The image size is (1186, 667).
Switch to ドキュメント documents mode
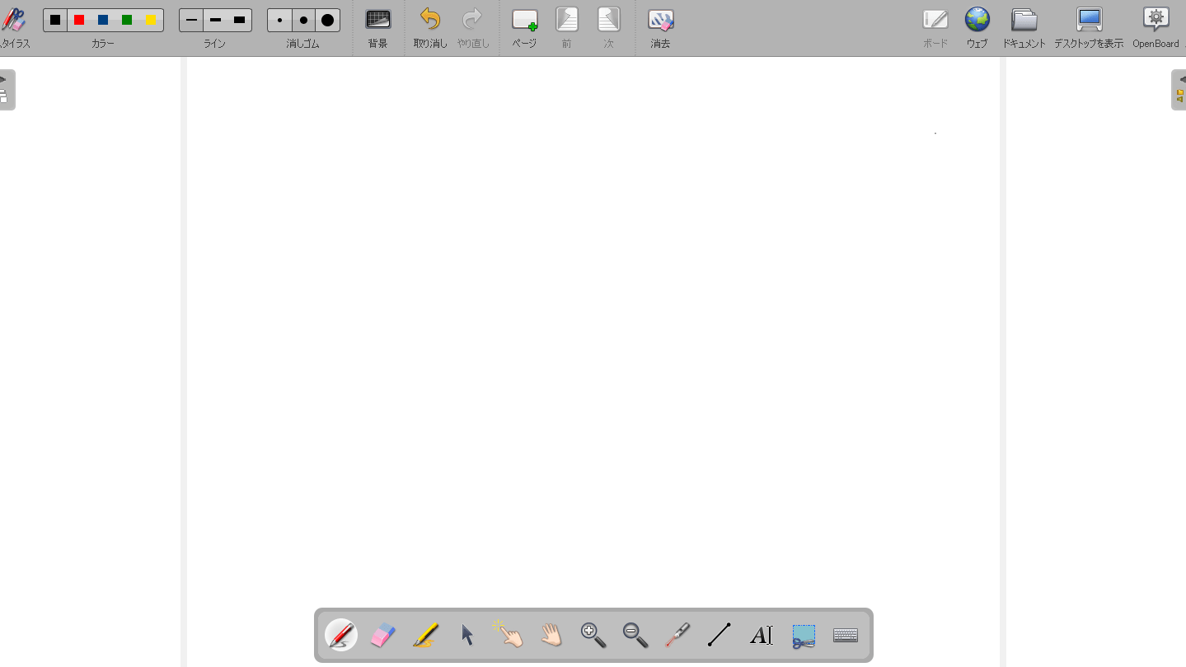[1024, 27]
